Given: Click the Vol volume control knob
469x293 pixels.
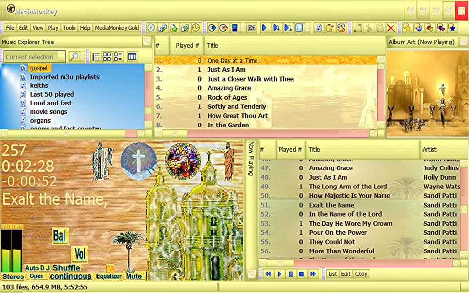Looking at the screenshot, I should [x=79, y=254].
